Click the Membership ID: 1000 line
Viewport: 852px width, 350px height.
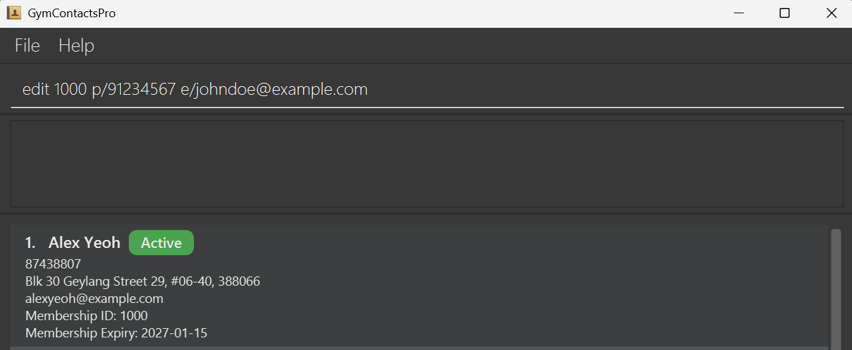pyautogui.click(x=86, y=316)
